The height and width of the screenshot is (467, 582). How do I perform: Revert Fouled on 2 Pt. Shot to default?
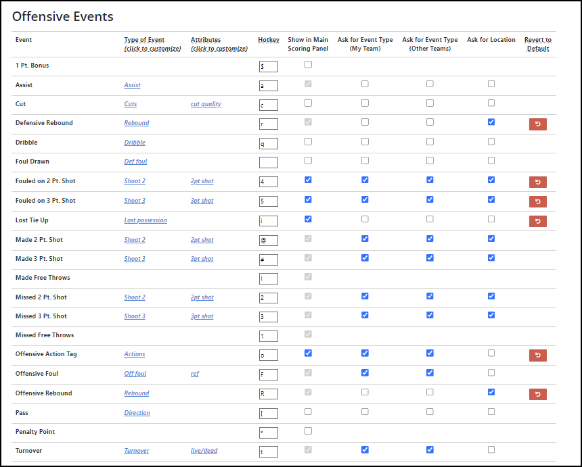point(537,182)
